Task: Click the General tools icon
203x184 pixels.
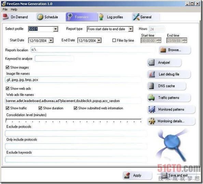Action: click(x=136, y=17)
